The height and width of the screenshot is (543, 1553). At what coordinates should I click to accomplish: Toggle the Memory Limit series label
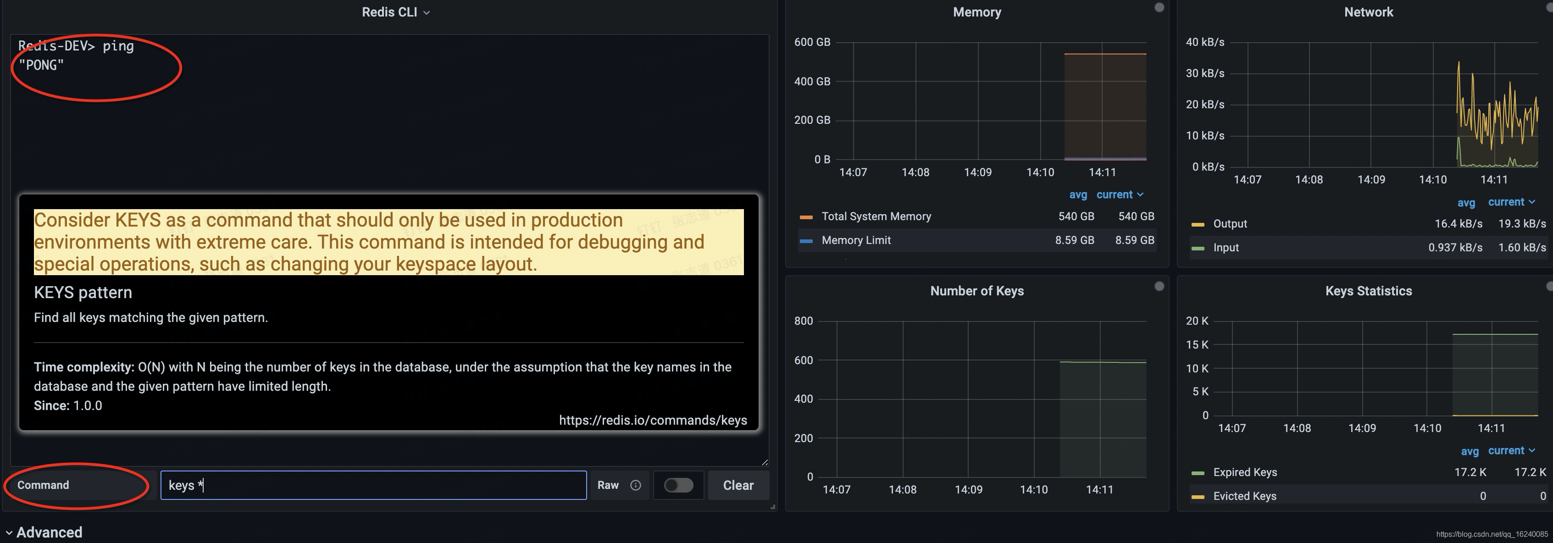click(x=856, y=240)
